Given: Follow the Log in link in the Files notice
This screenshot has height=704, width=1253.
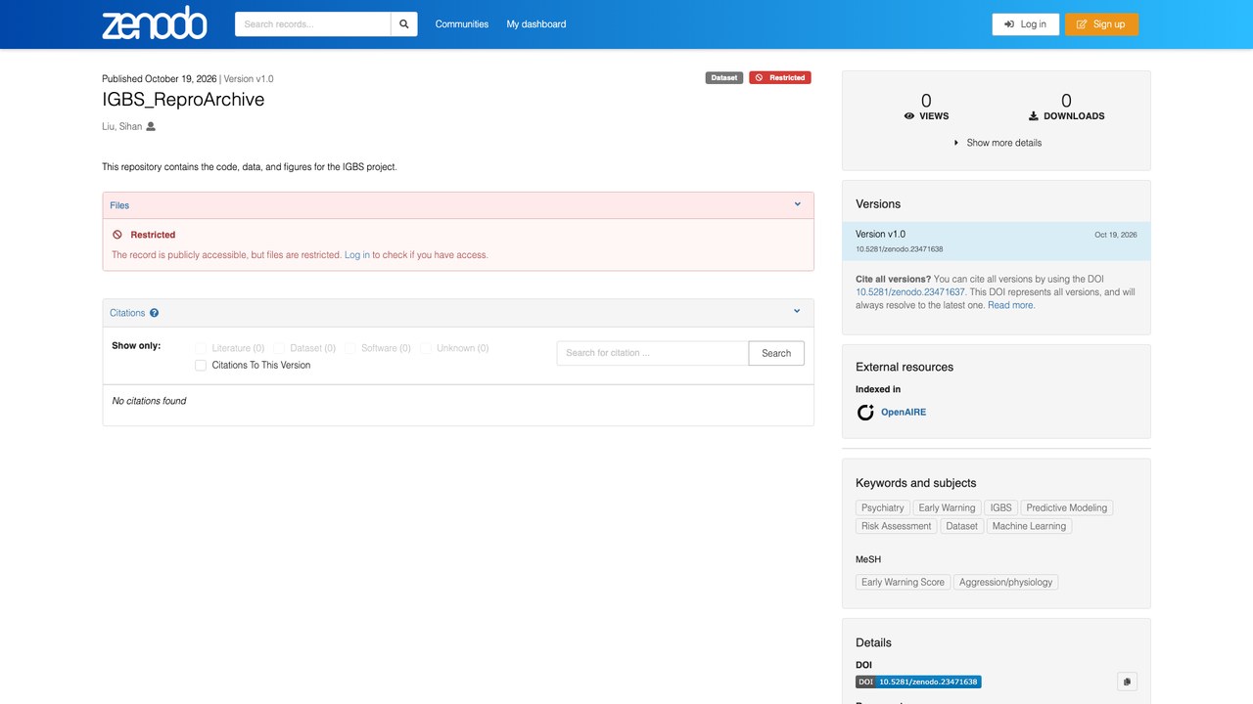Looking at the screenshot, I should pyautogui.click(x=357, y=255).
